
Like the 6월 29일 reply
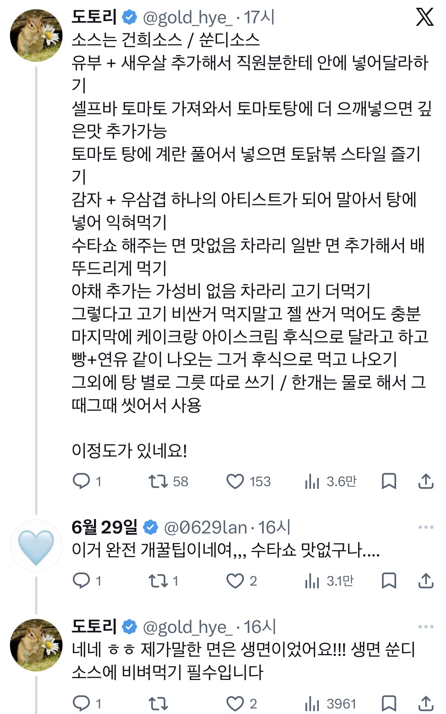tap(235, 581)
